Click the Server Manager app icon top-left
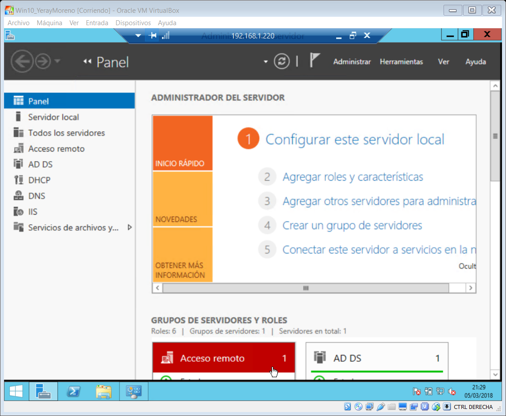 click(x=10, y=35)
